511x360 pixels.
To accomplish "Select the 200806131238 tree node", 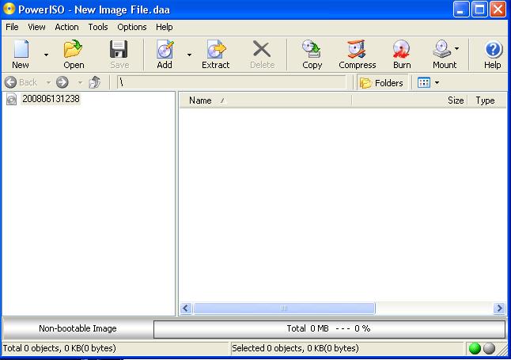I will (51, 99).
